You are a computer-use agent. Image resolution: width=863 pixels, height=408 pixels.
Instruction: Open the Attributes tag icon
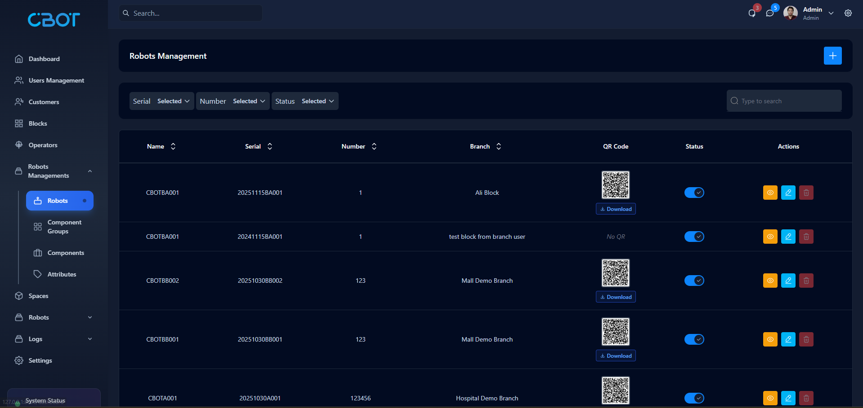point(38,274)
